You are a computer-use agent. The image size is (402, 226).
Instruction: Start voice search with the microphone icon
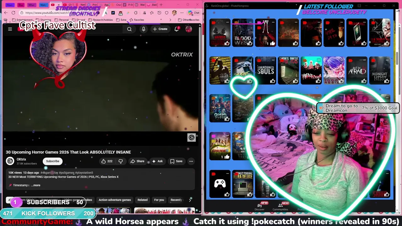click(144, 29)
